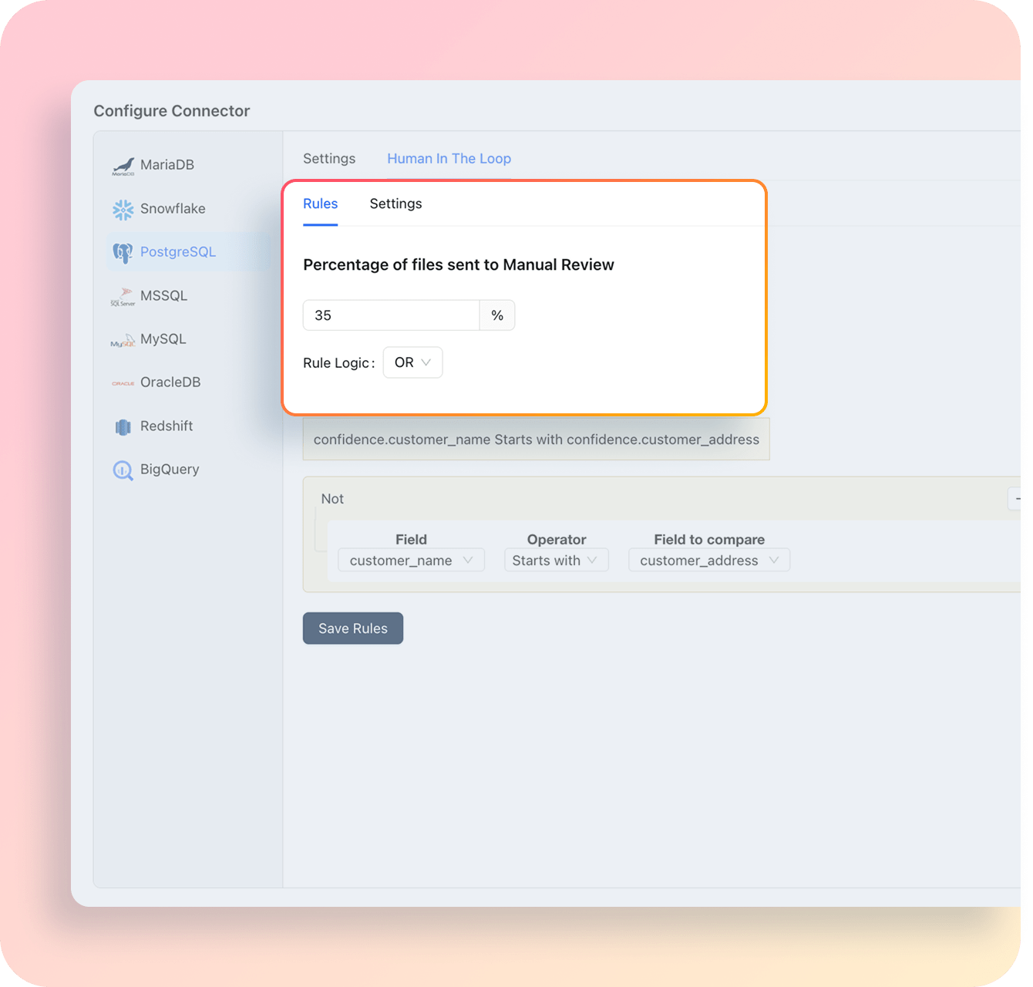Open the inner Settings tab beside Rules
Image resolution: width=1033 pixels, height=987 pixels.
[x=395, y=204]
